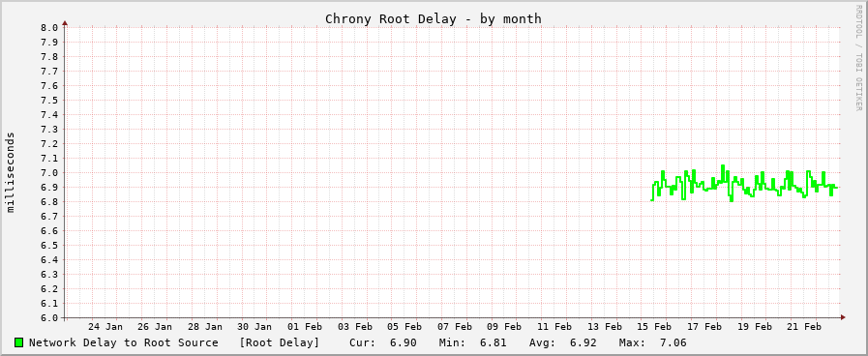
Task: Click the '26 Jan' x-axis label
Action: point(155,327)
